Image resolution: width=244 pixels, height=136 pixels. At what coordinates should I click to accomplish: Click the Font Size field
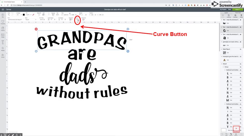tap(42, 20)
